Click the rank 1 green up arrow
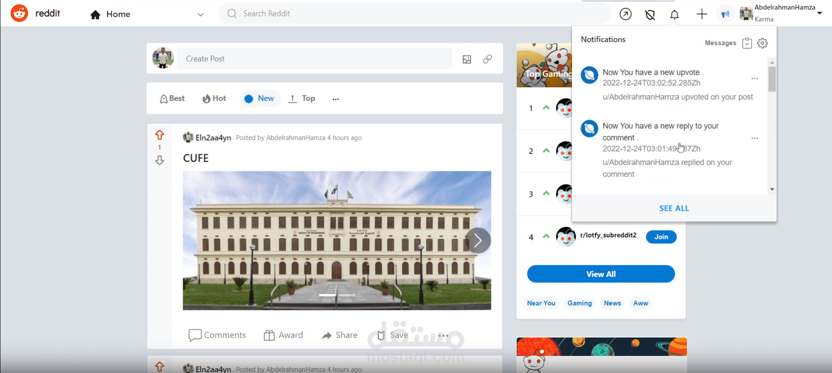The width and height of the screenshot is (832, 373). tap(546, 108)
